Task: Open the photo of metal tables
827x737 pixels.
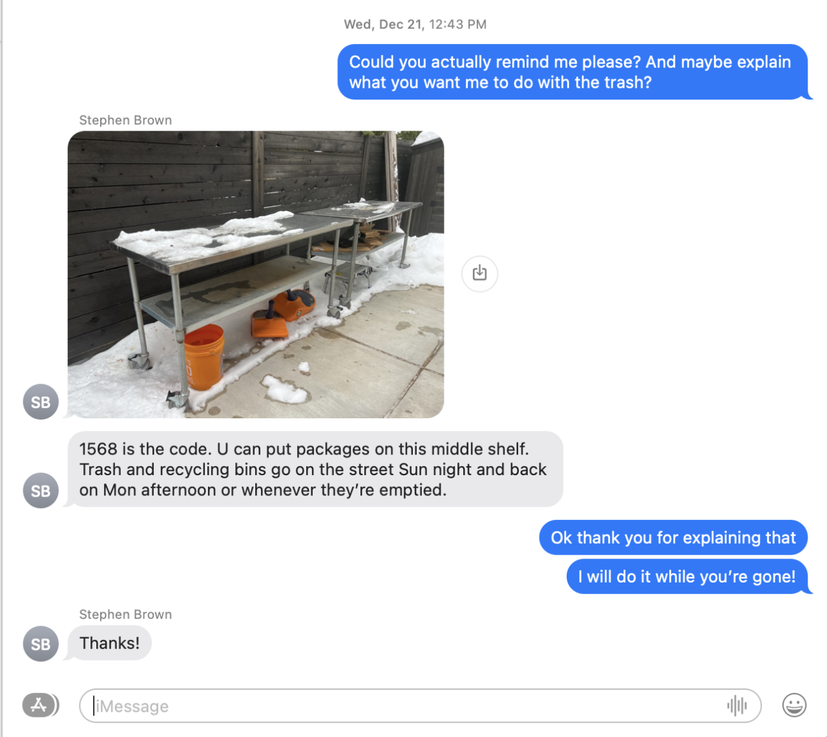Action: coord(256,275)
